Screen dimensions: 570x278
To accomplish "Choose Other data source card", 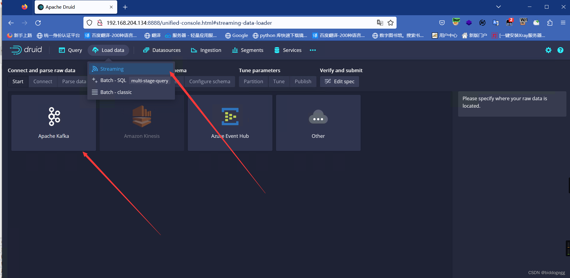I will click(318, 123).
